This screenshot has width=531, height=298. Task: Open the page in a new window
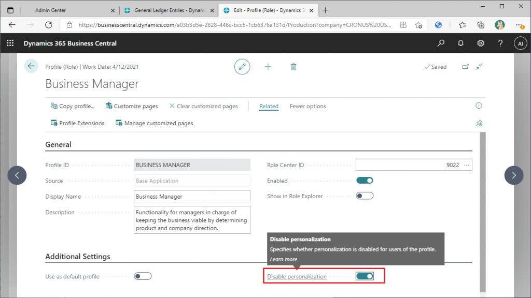pos(465,67)
